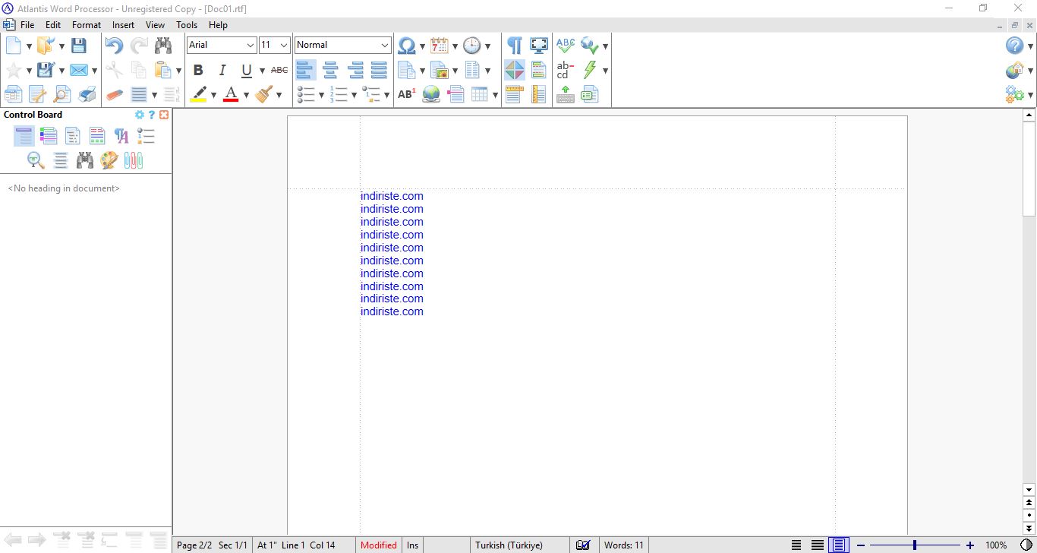
Task: Select the Format Painter brush icon
Action: click(x=264, y=94)
